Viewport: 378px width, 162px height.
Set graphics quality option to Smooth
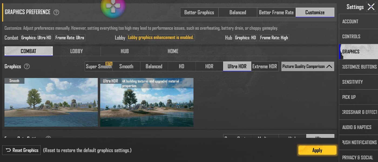coord(126,66)
